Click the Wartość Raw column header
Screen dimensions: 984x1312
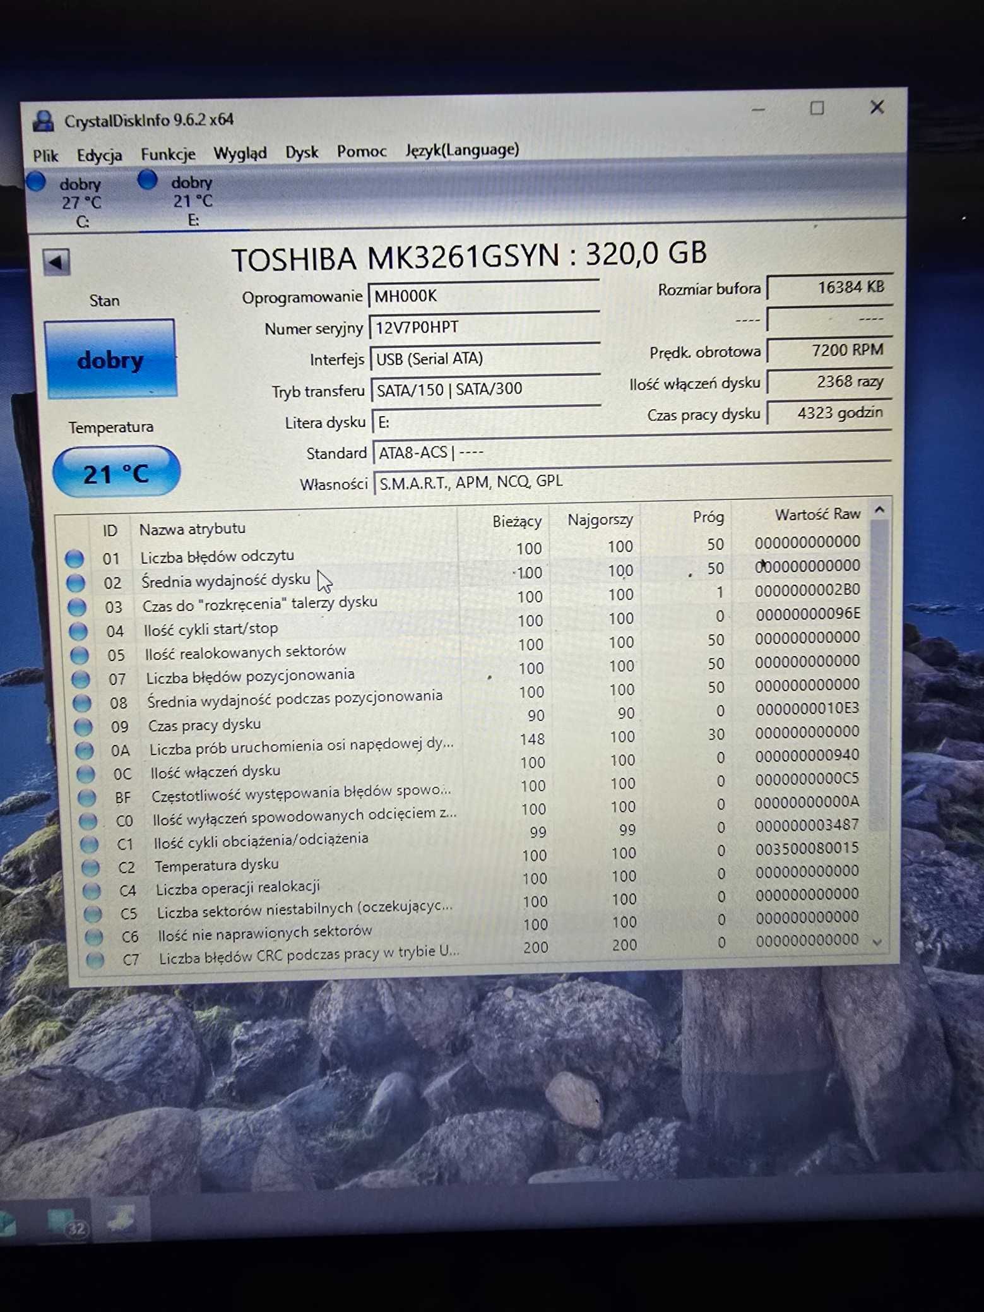click(x=817, y=515)
